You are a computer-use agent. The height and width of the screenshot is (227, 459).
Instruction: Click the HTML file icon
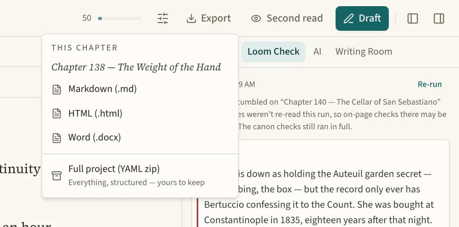(57, 113)
